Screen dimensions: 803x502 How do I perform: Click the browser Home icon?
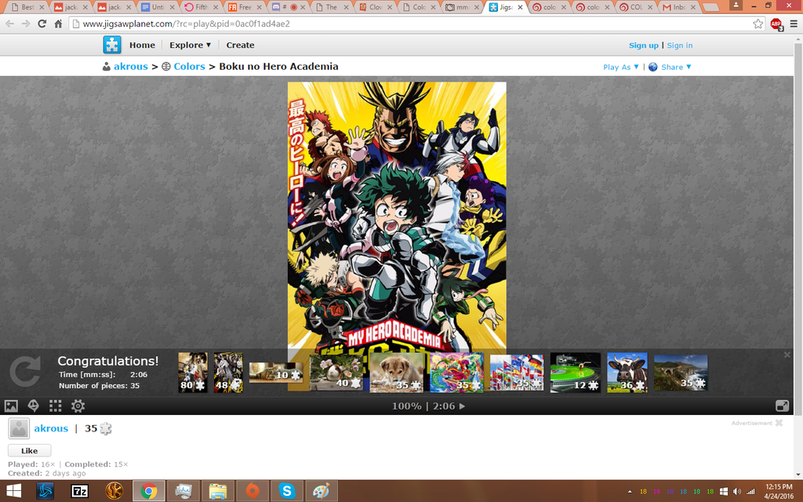[x=58, y=24]
